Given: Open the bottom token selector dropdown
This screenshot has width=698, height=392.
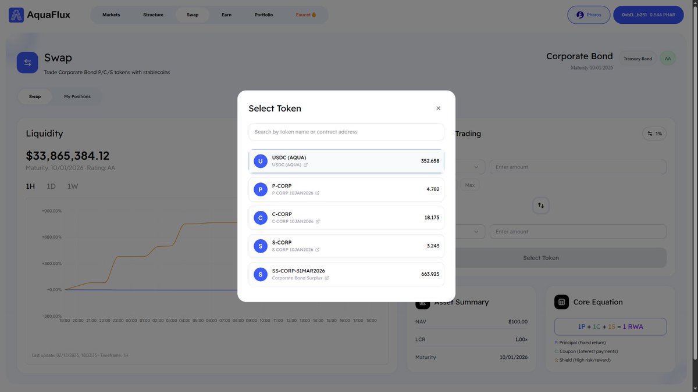Looking at the screenshot, I should tap(477, 231).
